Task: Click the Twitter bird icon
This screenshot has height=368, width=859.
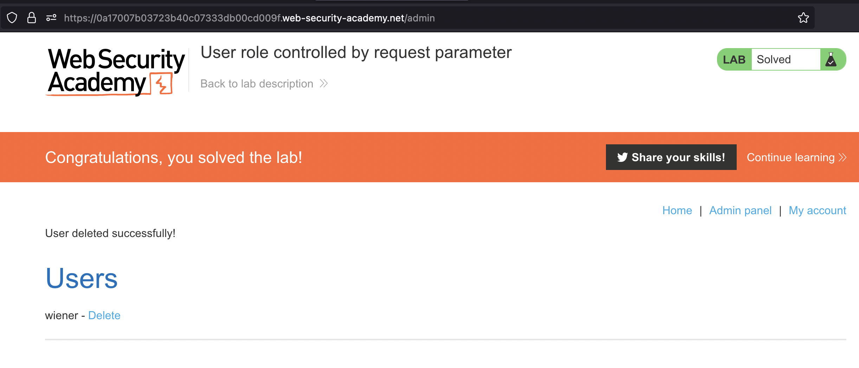Action: 622,157
